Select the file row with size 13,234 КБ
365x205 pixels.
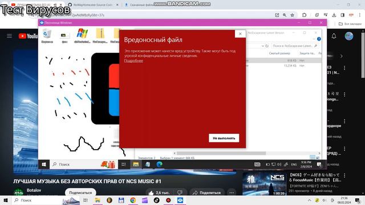point(283,65)
